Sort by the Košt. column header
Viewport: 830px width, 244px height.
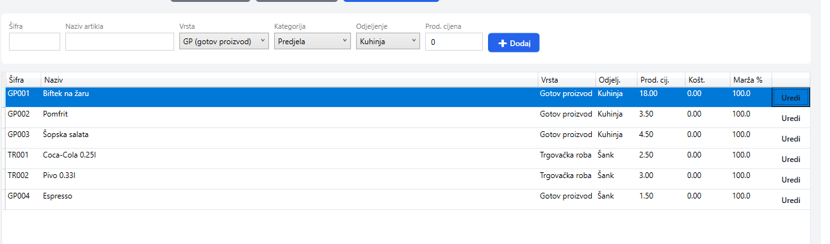tap(708, 80)
